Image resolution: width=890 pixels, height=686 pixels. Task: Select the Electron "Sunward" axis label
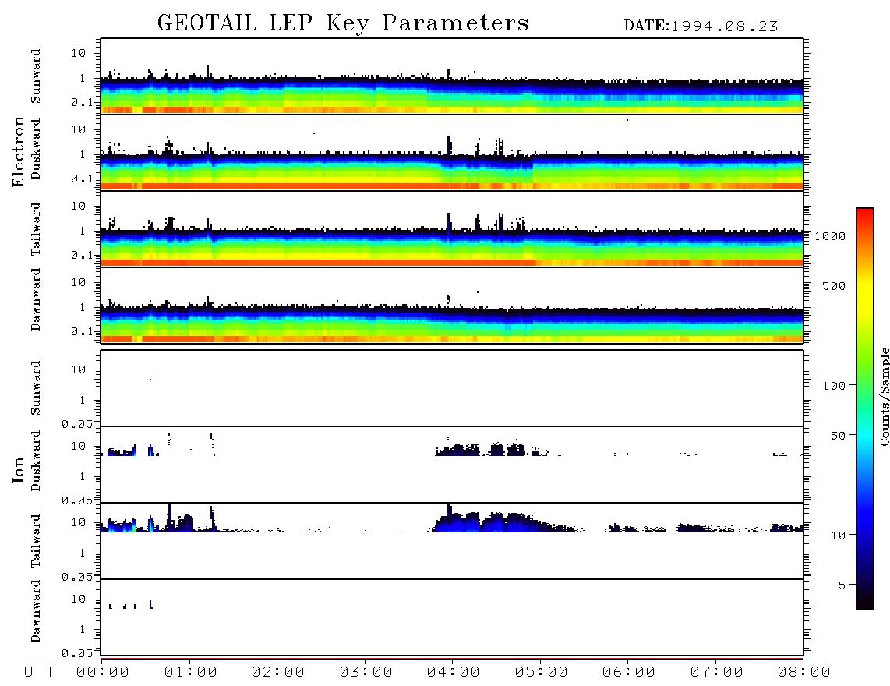click(x=36, y=76)
